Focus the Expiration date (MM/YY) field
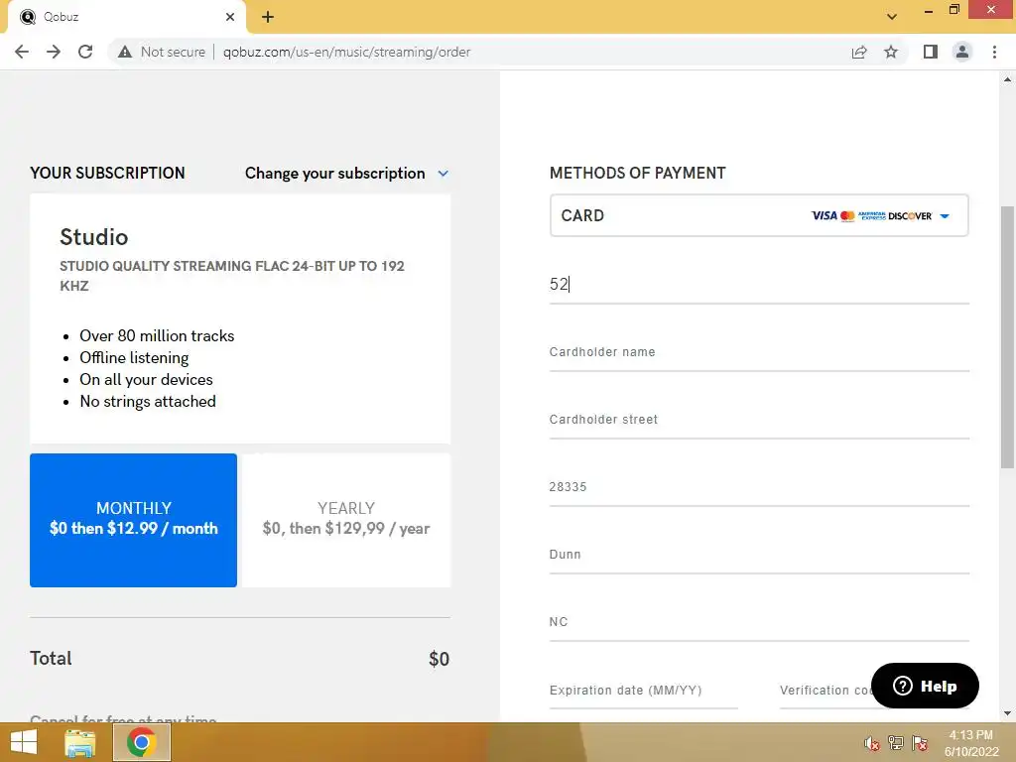The height and width of the screenshot is (762, 1016). tap(643, 691)
